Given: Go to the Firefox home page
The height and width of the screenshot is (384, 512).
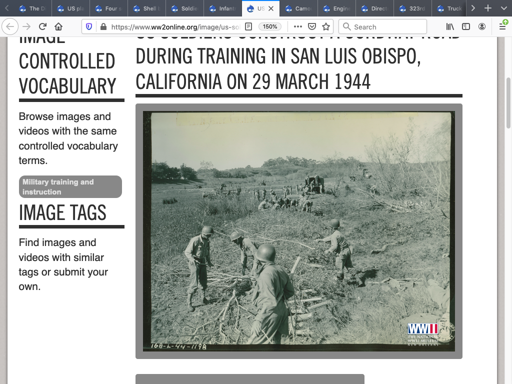Looking at the screenshot, I should 59,27.
